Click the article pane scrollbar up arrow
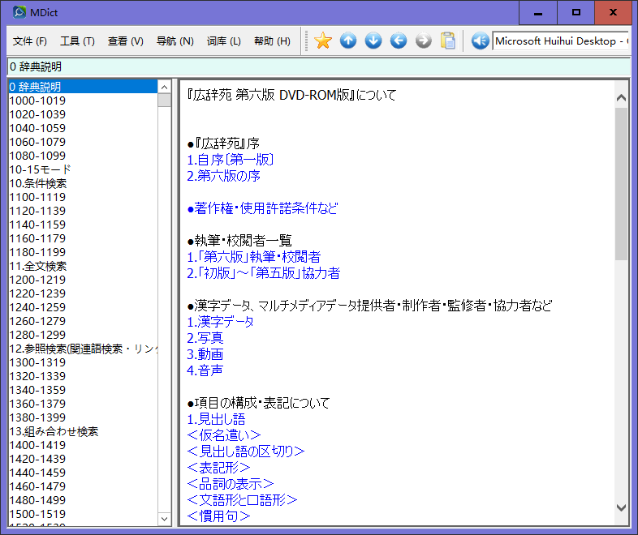The height and width of the screenshot is (535, 638). point(621,99)
